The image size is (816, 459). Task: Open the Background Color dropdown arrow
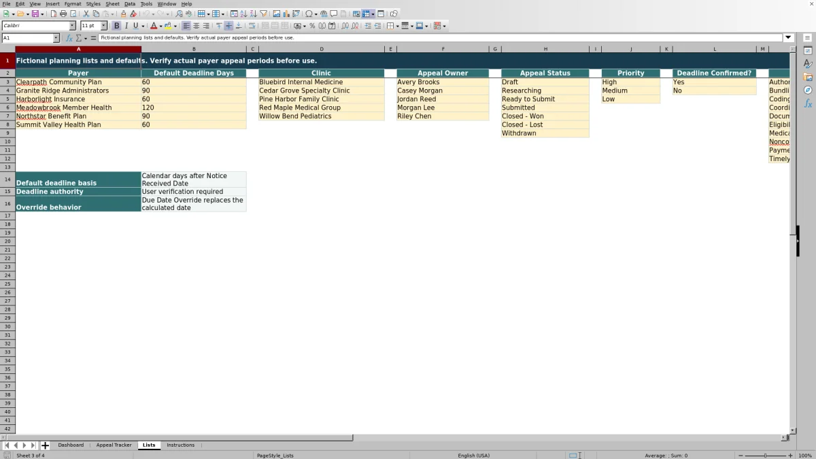pyautogui.click(x=176, y=26)
